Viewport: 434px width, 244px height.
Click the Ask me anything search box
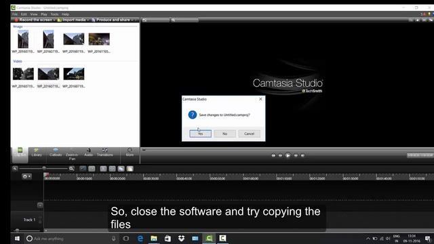71,238
